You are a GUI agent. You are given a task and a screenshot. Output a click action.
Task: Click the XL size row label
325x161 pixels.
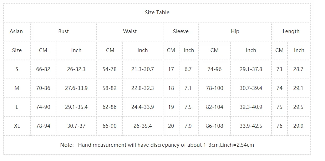coord(17,126)
